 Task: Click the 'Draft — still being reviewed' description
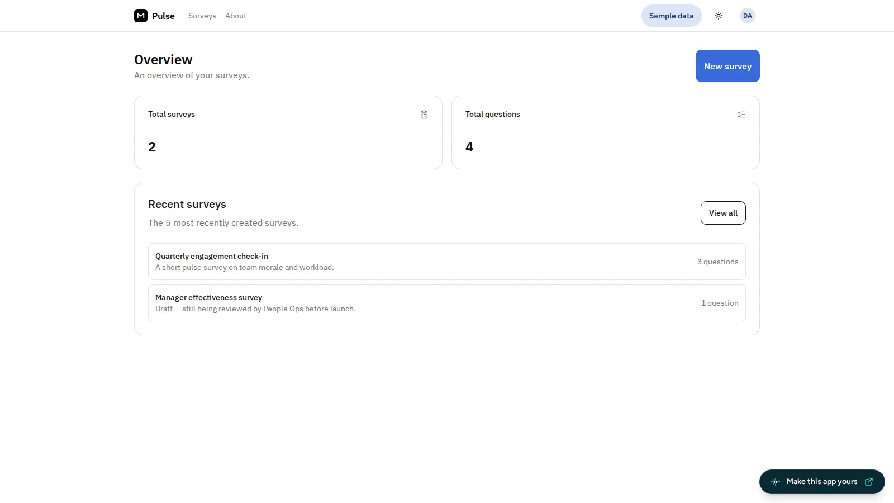(x=255, y=309)
